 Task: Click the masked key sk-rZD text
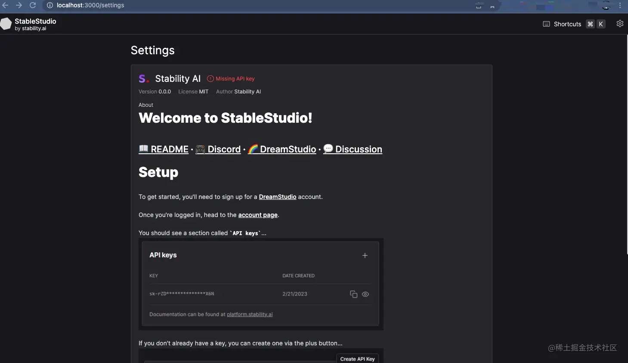pos(182,294)
